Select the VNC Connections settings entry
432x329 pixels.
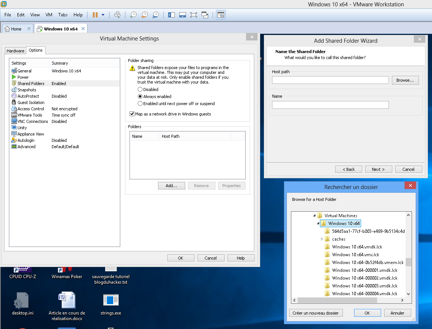[x=65, y=121]
